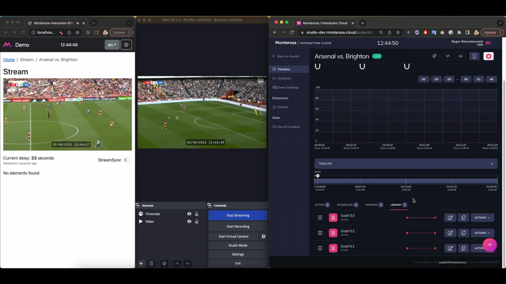
Task: Select the mobile preview icon
Action: [474, 56]
